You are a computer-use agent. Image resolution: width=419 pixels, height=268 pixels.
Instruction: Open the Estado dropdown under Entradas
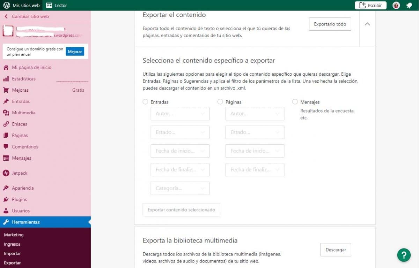click(180, 132)
